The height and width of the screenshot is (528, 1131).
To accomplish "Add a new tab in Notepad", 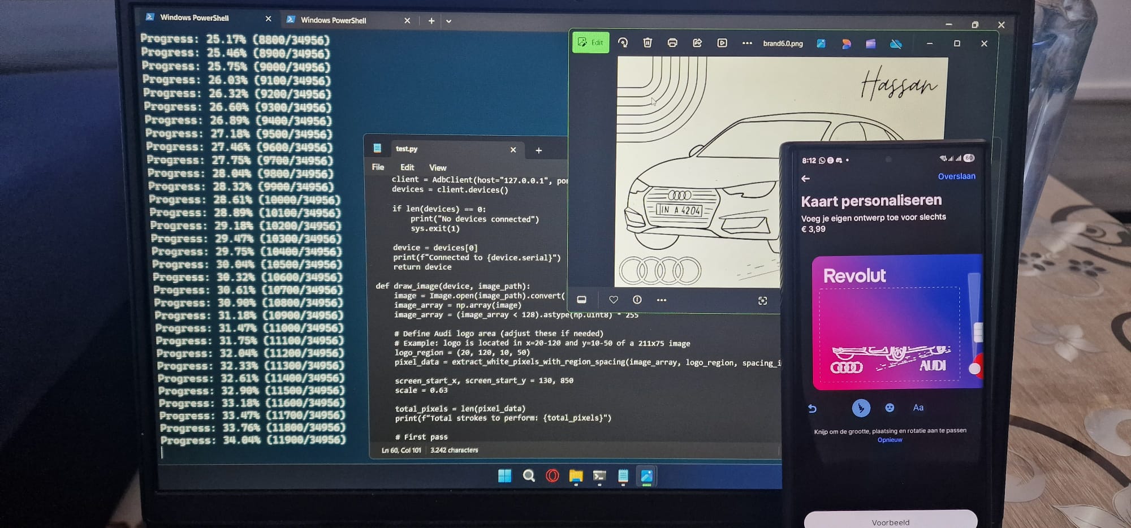I will point(538,150).
